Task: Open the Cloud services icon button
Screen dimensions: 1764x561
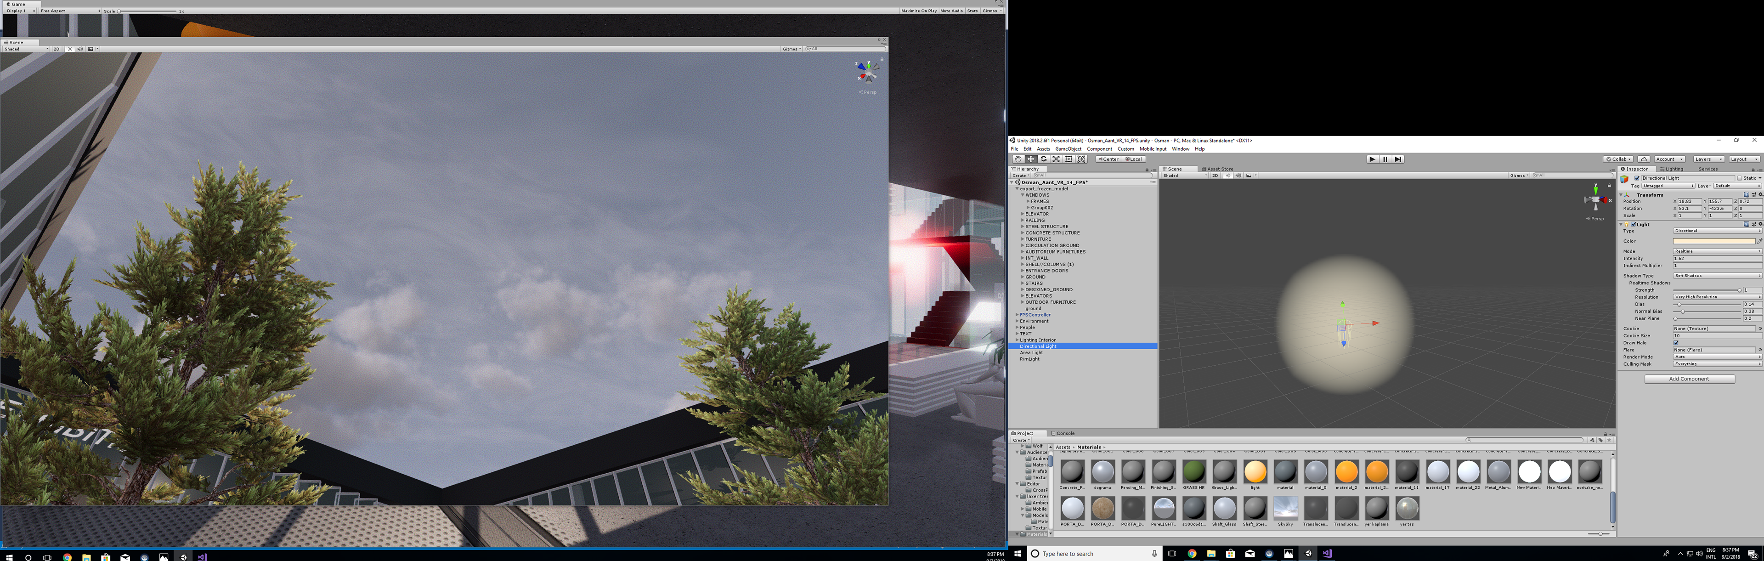Action: [1644, 159]
